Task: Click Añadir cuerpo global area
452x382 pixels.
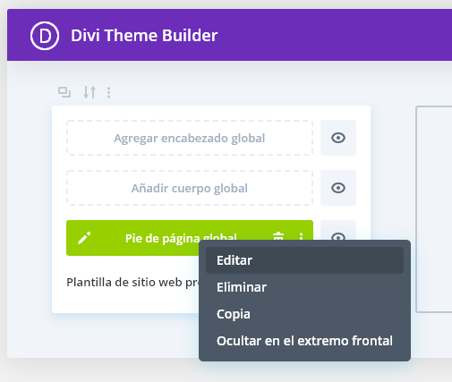Action: pyautogui.click(x=190, y=188)
